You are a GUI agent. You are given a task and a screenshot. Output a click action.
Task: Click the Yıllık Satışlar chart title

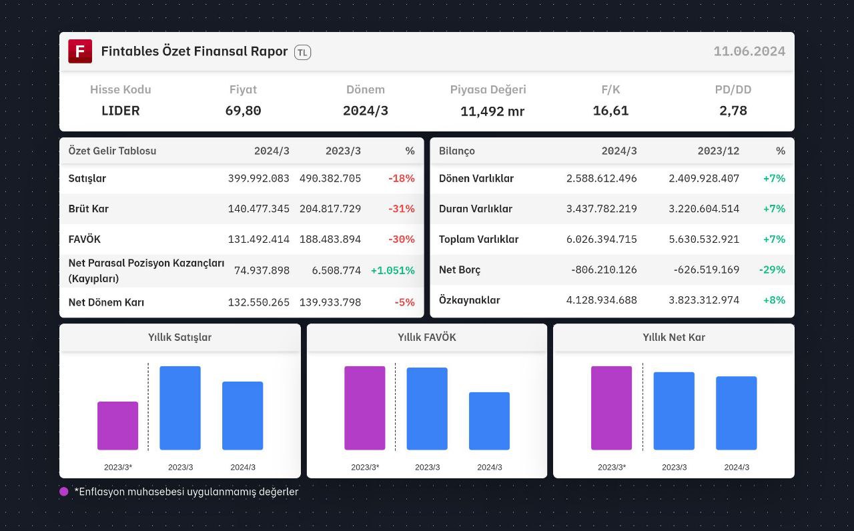click(x=180, y=338)
